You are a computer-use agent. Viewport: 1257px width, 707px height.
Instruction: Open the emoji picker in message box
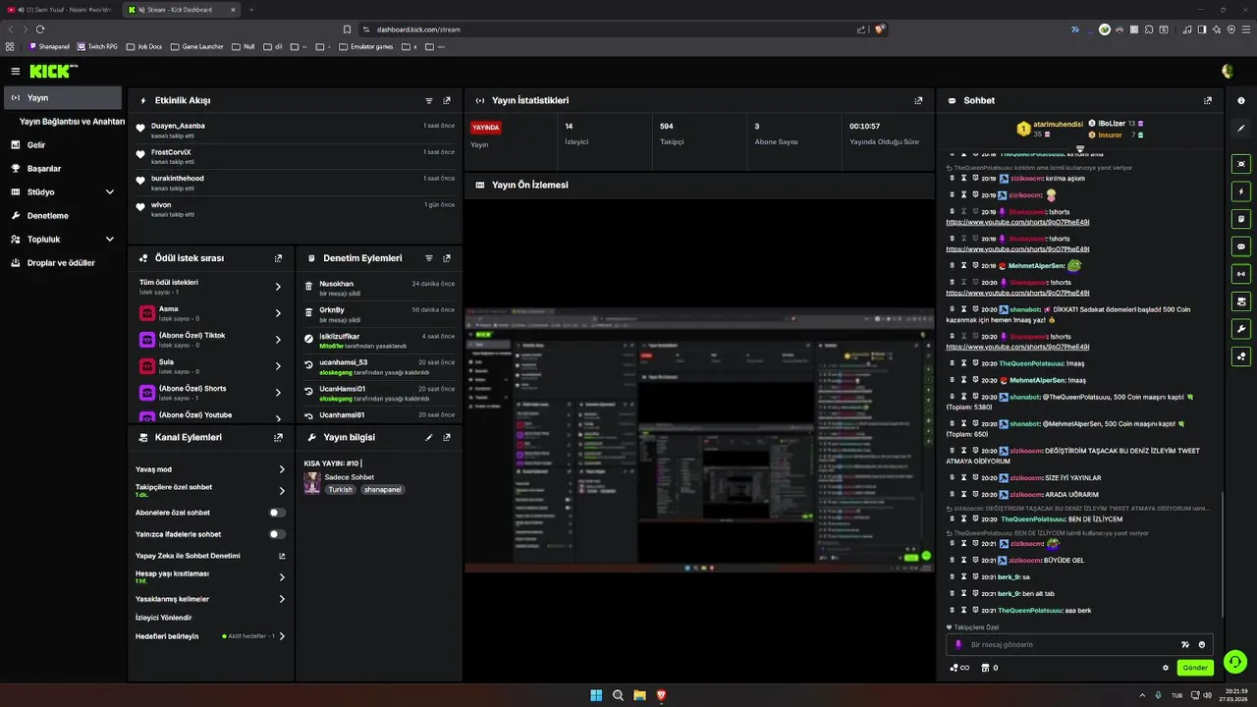[x=1201, y=645]
